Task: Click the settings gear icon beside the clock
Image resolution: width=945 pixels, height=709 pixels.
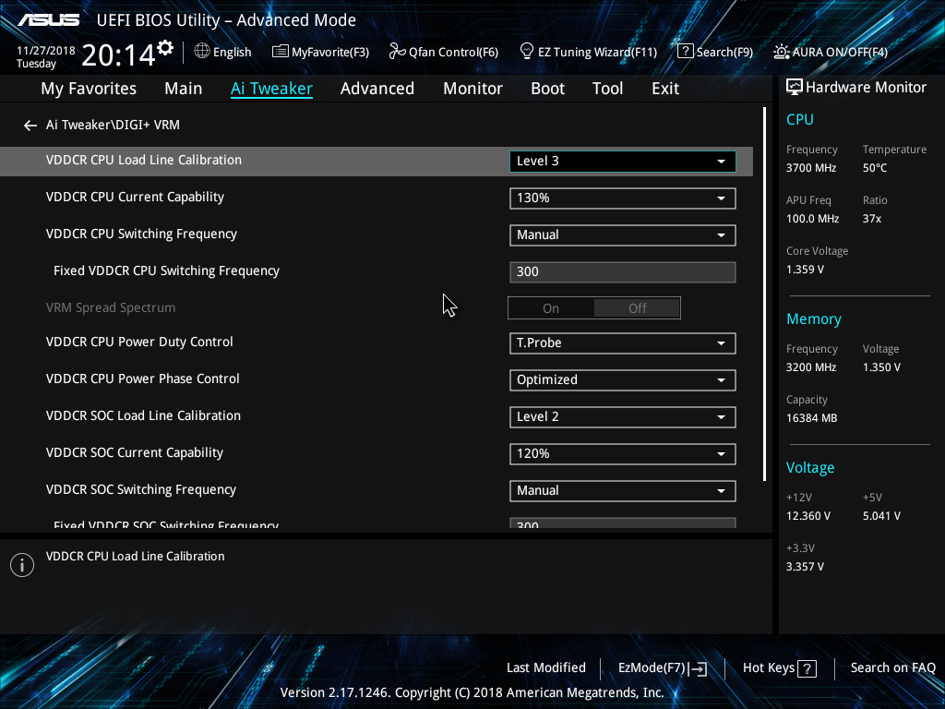Action: (165, 48)
